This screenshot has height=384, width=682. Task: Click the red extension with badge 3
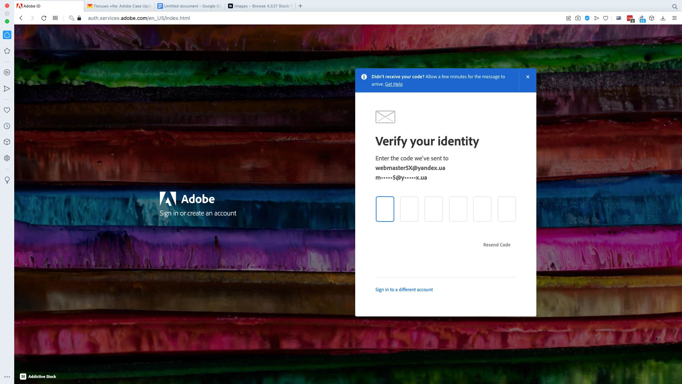[x=630, y=18]
